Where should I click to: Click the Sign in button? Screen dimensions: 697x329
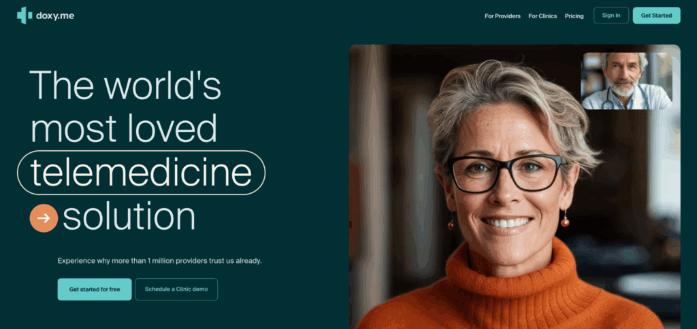tap(611, 16)
